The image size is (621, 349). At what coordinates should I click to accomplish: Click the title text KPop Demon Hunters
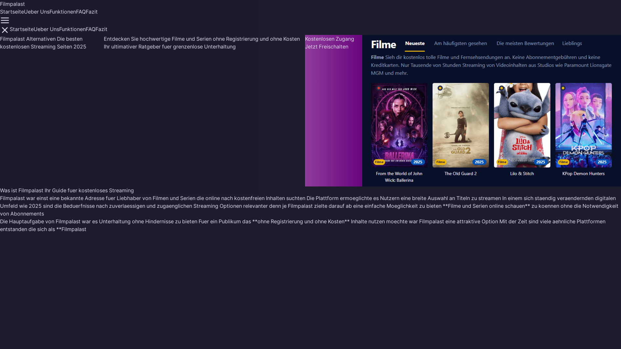click(x=583, y=174)
